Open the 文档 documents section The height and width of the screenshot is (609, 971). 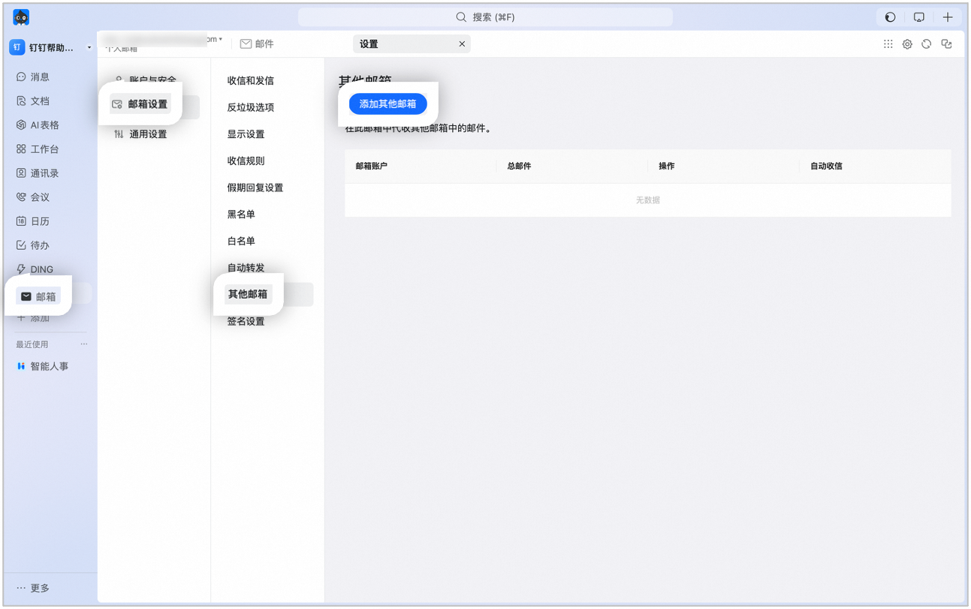pyautogui.click(x=33, y=100)
